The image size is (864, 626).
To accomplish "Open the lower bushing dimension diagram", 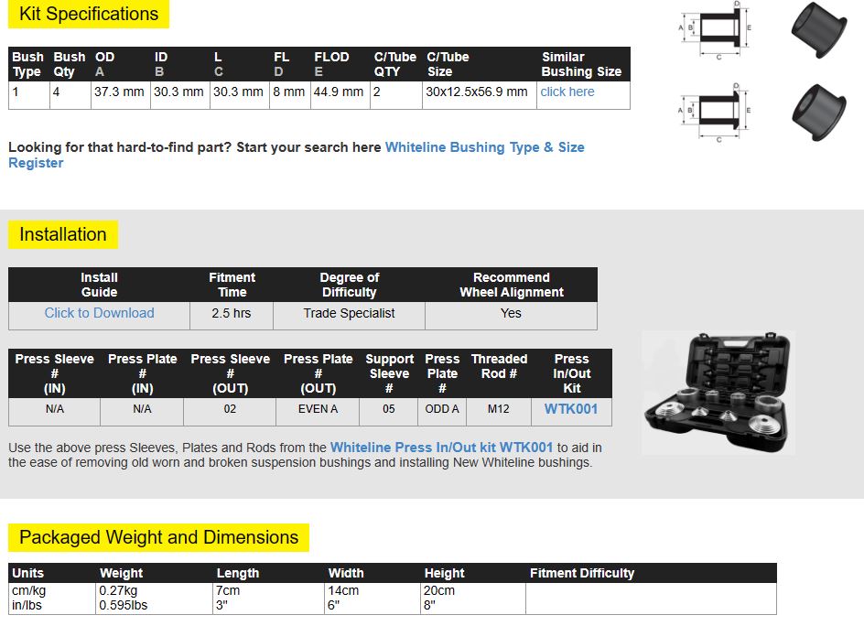I will coord(716,112).
